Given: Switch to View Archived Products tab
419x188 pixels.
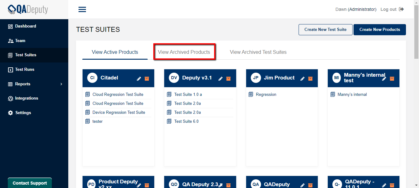Looking at the screenshot, I should (x=184, y=52).
